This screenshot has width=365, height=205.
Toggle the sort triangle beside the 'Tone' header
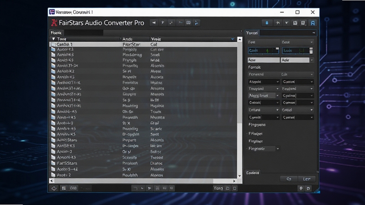pyautogui.click(x=53, y=39)
